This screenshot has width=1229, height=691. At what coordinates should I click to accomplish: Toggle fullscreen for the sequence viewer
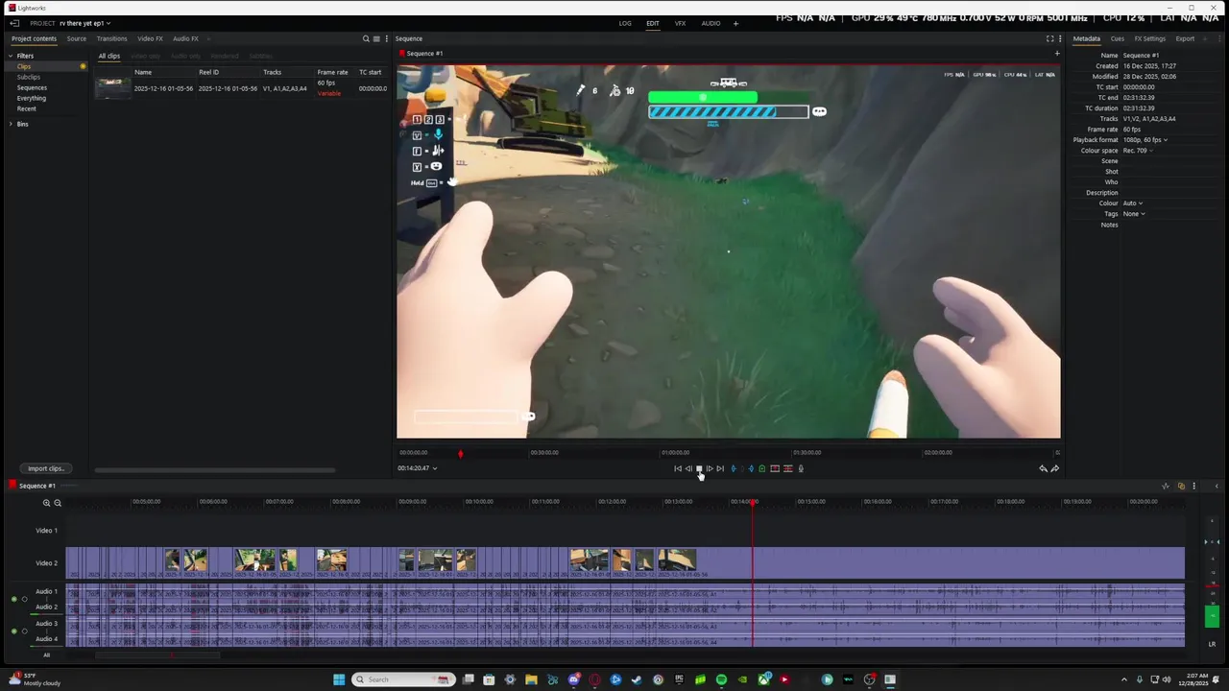coord(1049,38)
